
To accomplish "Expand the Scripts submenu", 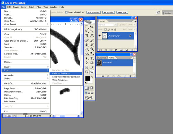I will tap(26, 79).
